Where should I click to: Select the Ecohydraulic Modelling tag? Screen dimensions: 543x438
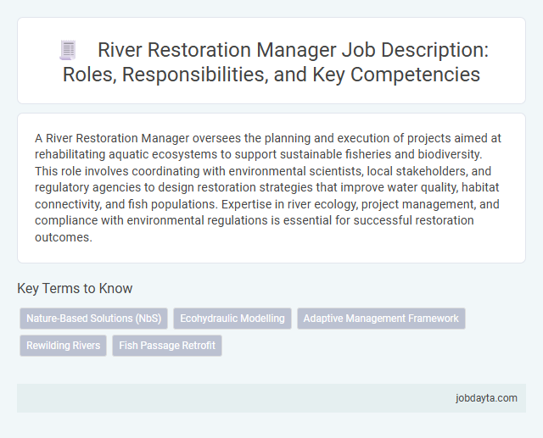[x=232, y=319]
